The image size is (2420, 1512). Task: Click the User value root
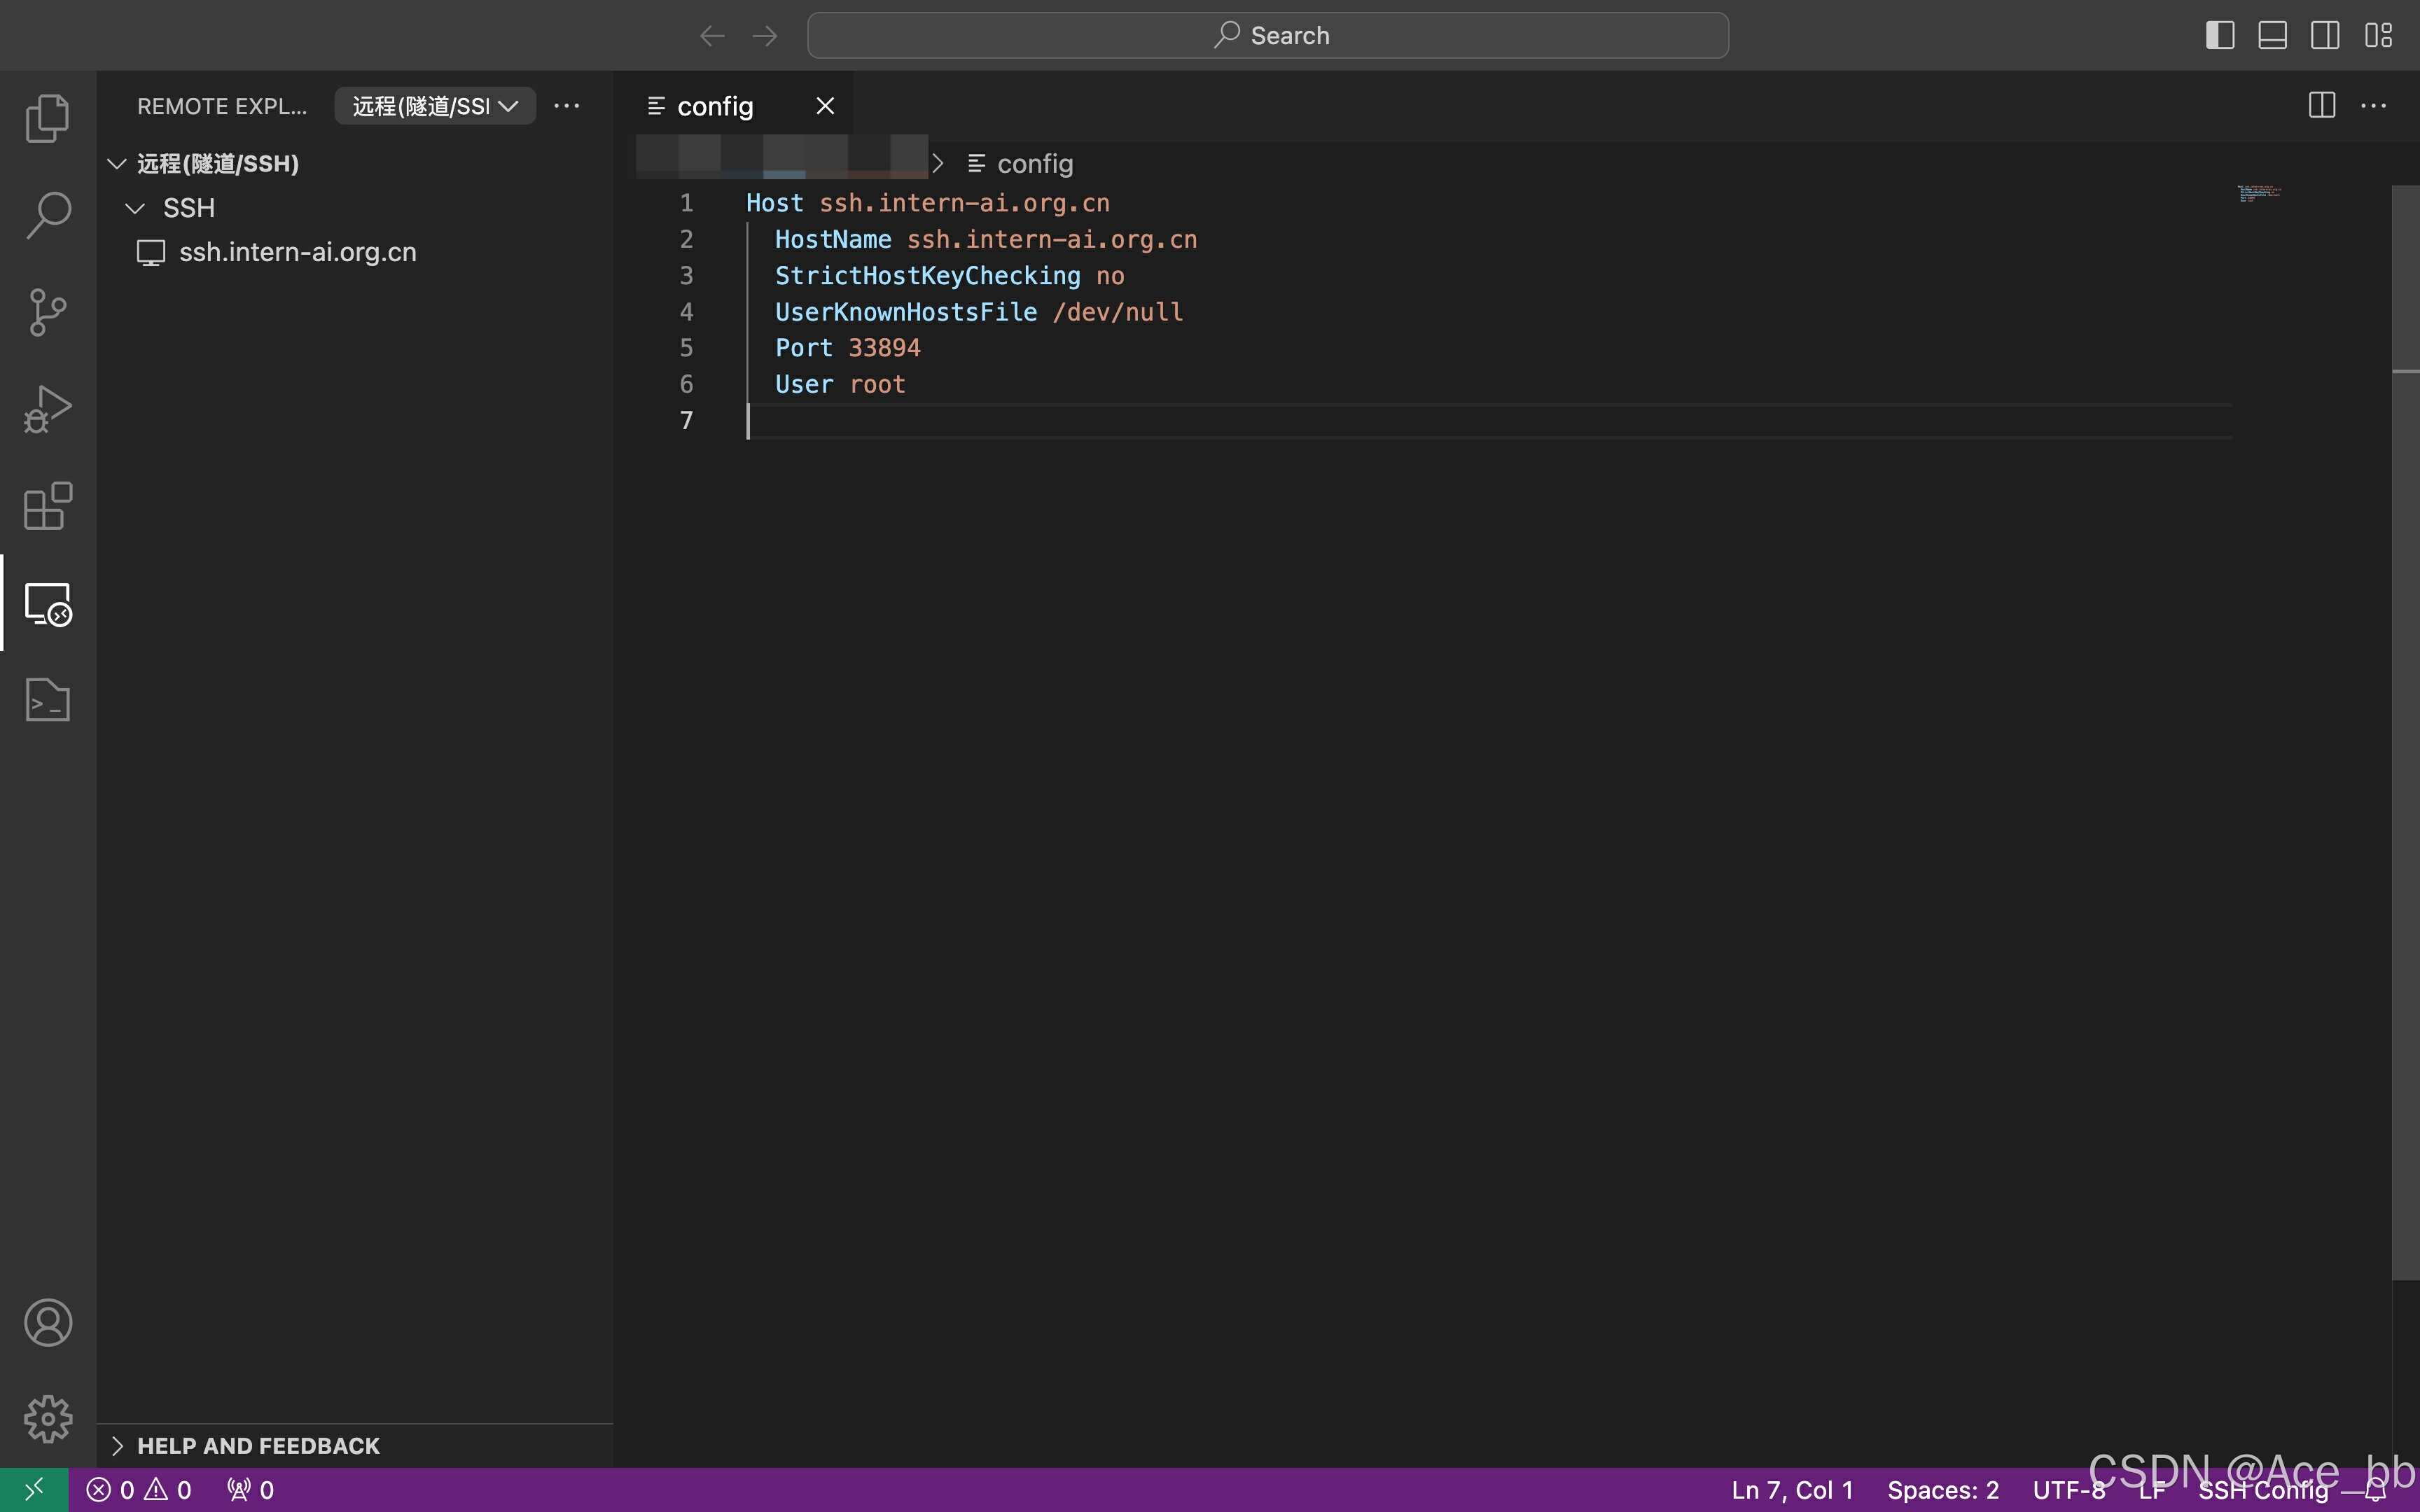coord(877,385)
